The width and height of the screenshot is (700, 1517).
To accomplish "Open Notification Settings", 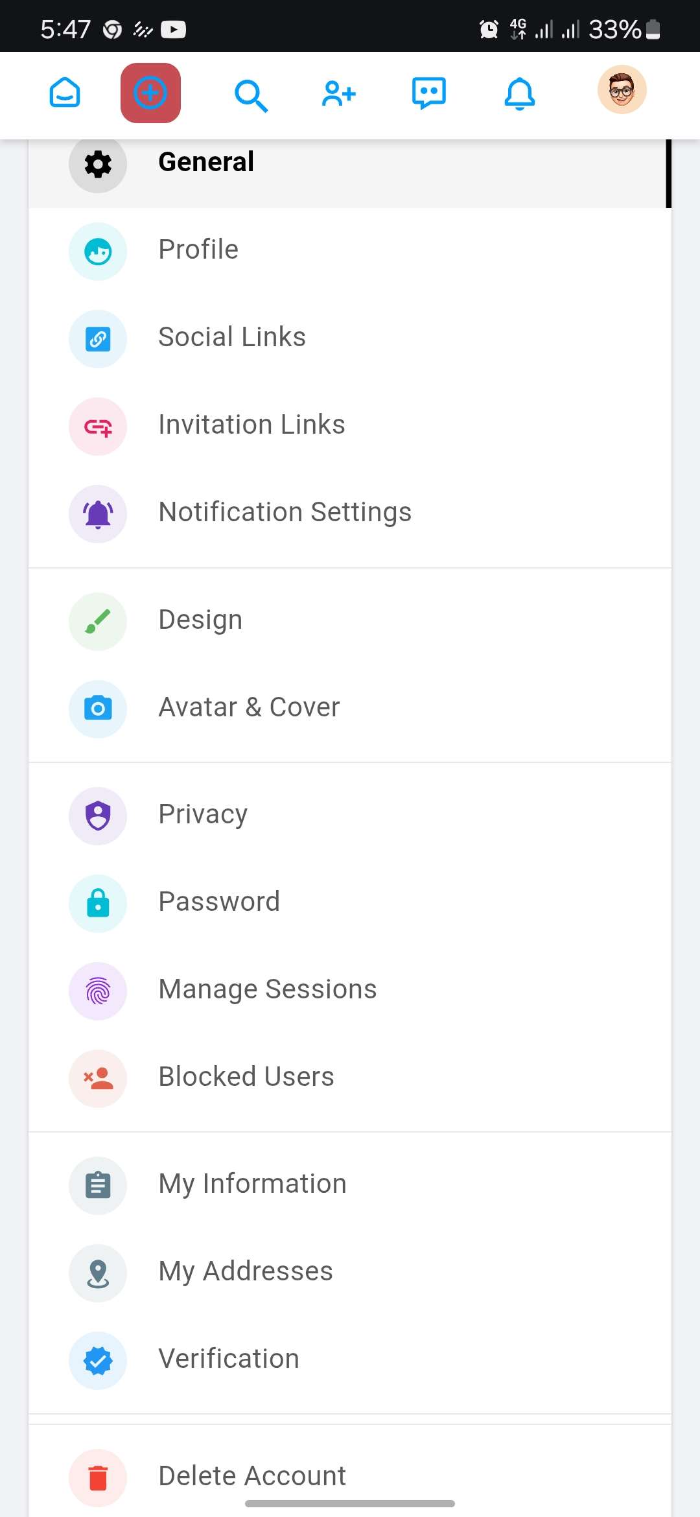I will point(350,513).
